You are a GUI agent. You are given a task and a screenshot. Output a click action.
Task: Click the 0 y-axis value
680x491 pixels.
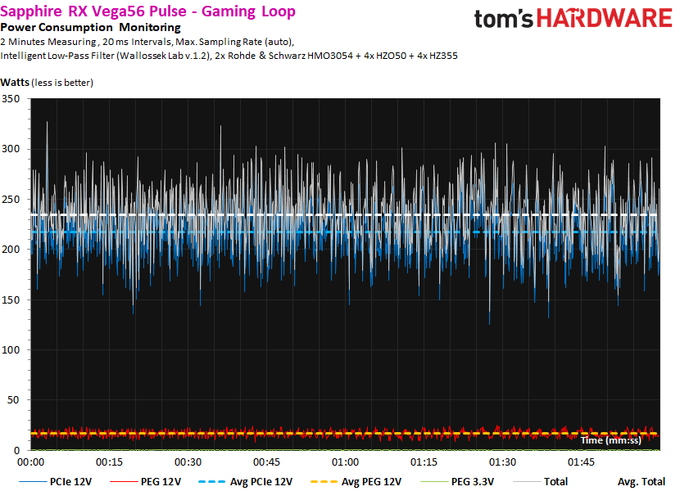pos(16,451)
